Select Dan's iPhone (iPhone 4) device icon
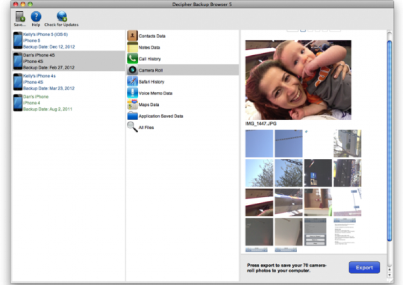The height and width of the screenshot is (285, 403). point(18,103)
